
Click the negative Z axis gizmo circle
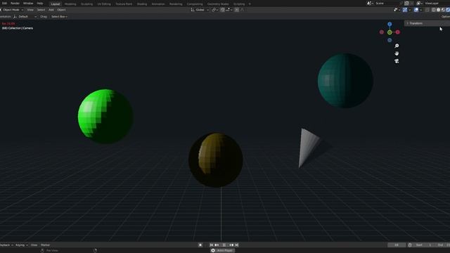(x=390, y=40)
